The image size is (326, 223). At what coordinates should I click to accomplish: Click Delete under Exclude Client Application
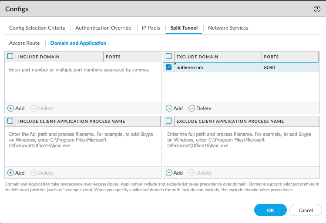click(200, 173)
